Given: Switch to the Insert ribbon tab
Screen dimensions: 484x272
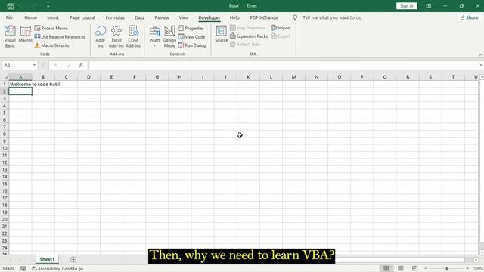Looking at the screenshot, I should 53,17.
